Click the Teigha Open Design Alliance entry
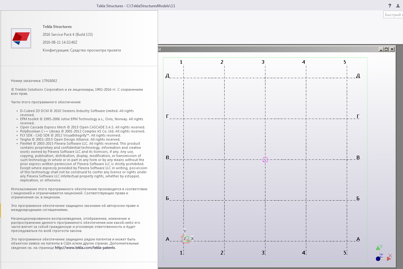 pyautogui.click(x=70, y=139)
